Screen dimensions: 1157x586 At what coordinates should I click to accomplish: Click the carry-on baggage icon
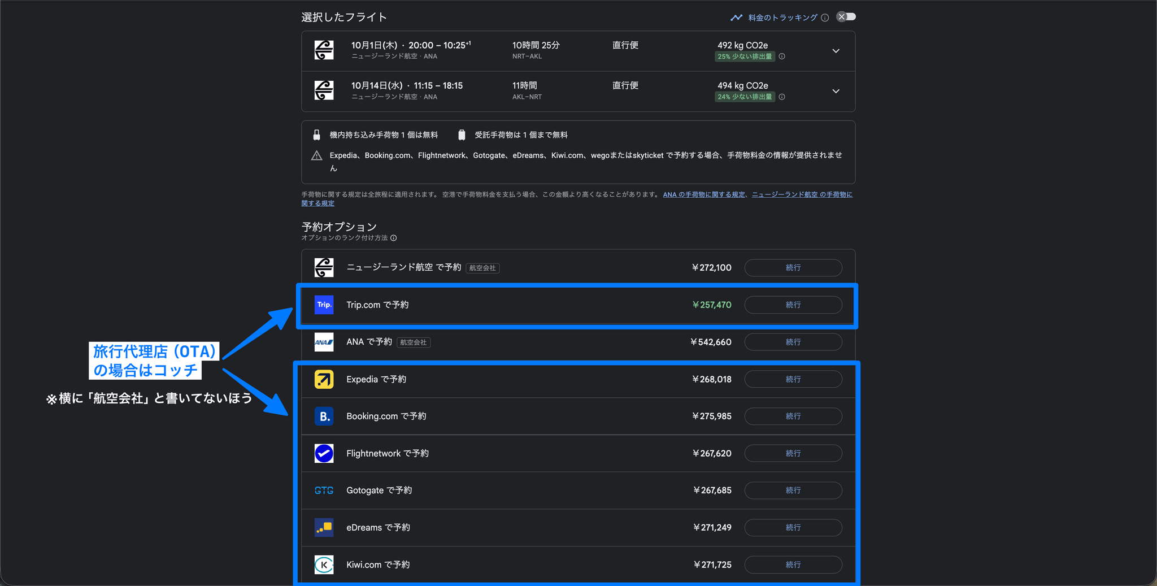[x=317, y=135]
